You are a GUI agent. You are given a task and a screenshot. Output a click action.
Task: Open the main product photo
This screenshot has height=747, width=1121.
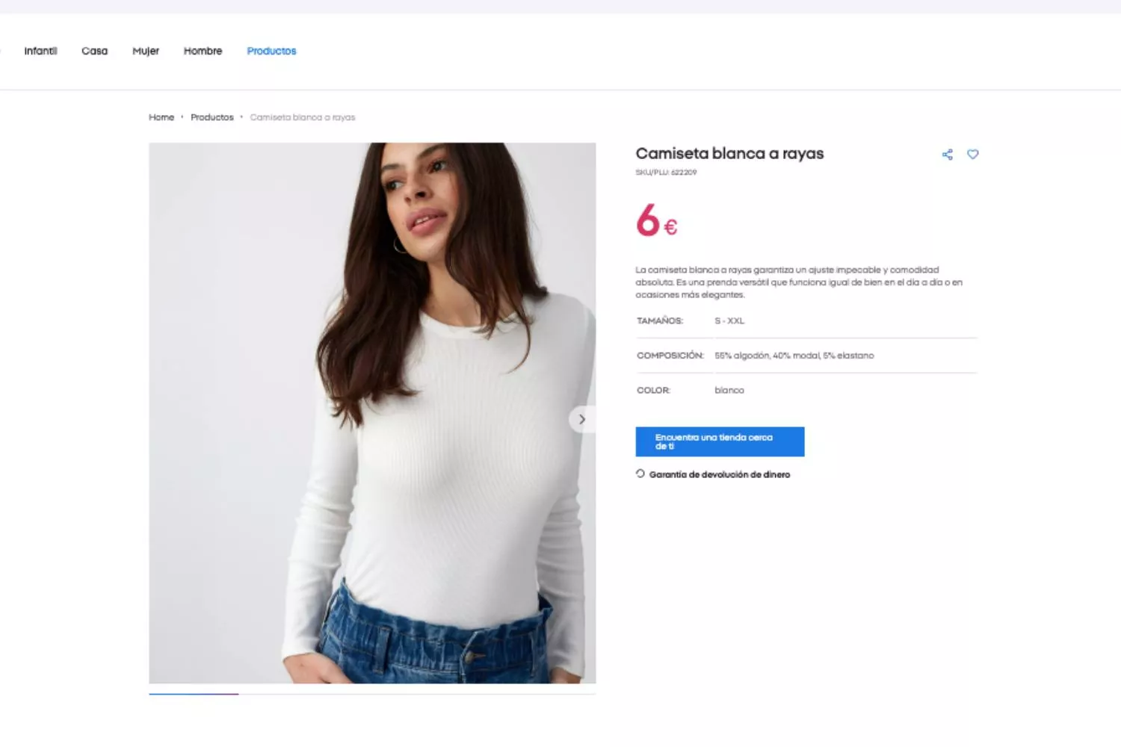click(x=372, y=413)
